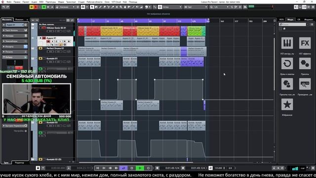Click the tempo value field

(218, 168)
